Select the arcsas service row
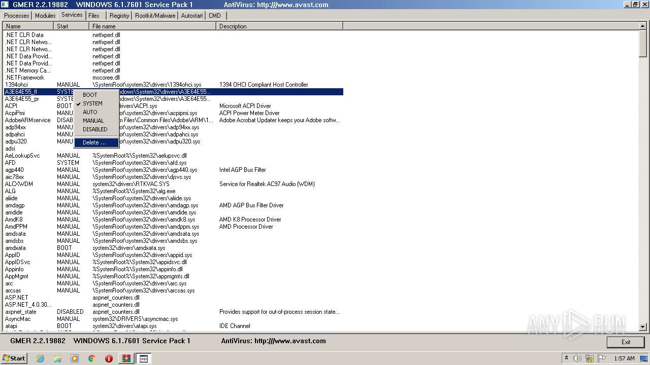The width and height of the screenshot is (650, 365). click(174, 290)
